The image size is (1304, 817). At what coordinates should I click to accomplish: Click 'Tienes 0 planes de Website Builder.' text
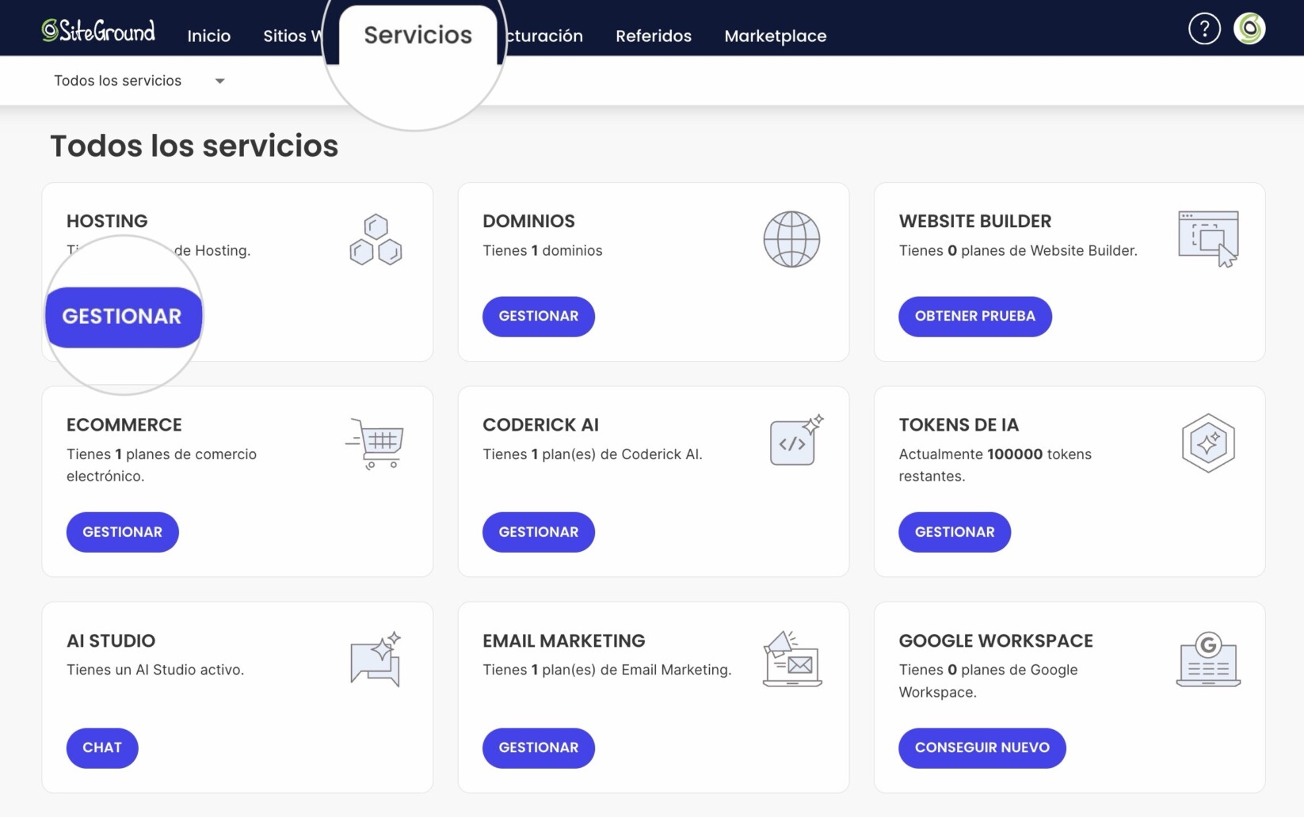point(1018,250)
